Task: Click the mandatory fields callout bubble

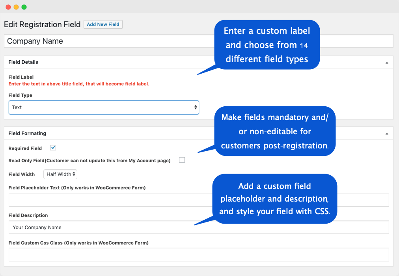Action: click(275, 130)
